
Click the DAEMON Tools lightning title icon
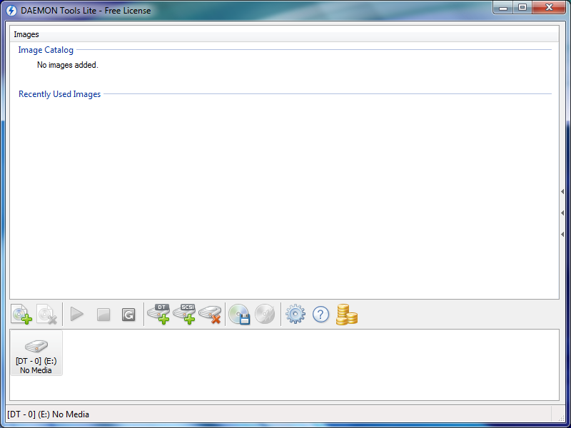tap(11, 11)
